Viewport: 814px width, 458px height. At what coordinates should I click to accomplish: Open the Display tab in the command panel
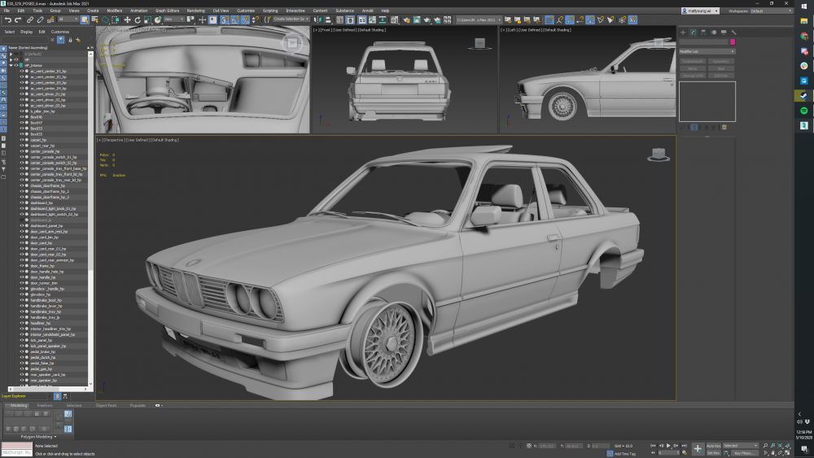[x=724, y=33]
